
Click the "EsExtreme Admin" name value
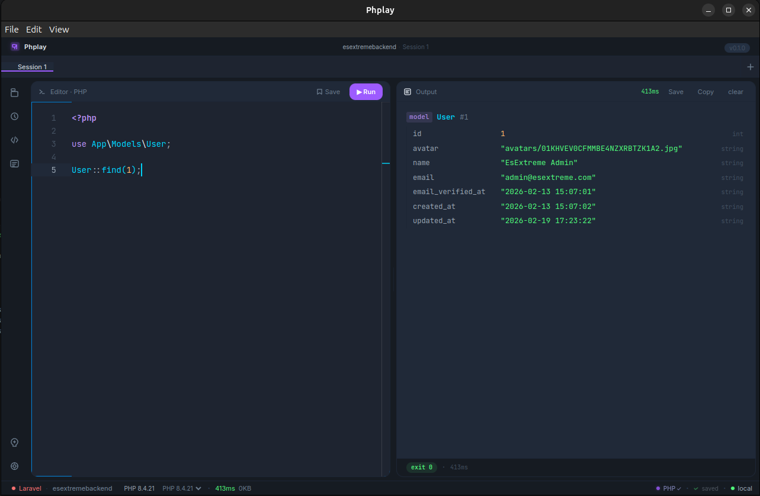click(x=539, y=163)
